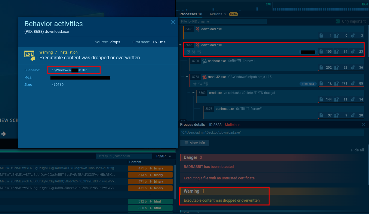Collapse the cmd.exe 8860 subtree
The image size is (369, 214).
[194, 93]
